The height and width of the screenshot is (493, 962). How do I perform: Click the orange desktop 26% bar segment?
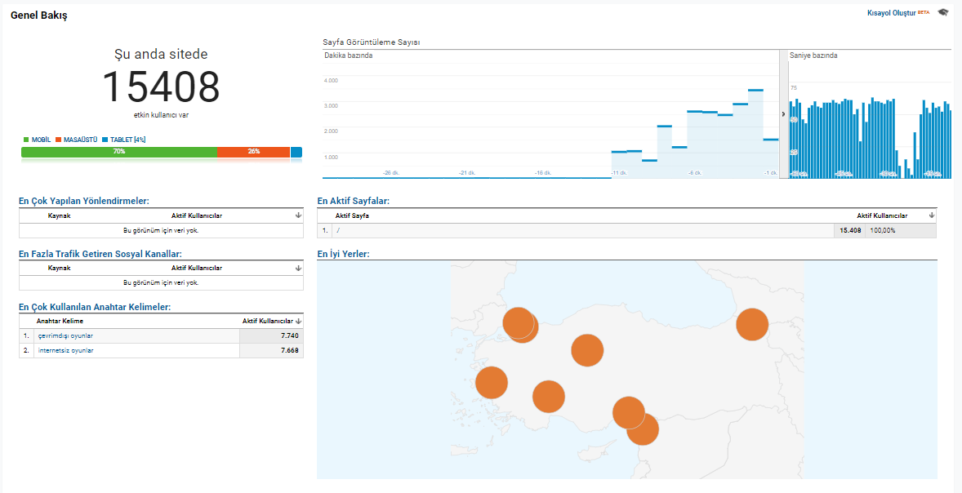tap(253, 152)
